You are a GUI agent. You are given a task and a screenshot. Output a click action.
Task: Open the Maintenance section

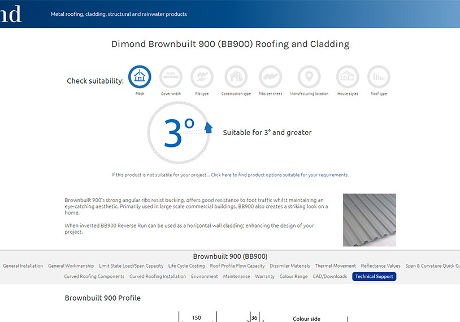click(236, 276)
